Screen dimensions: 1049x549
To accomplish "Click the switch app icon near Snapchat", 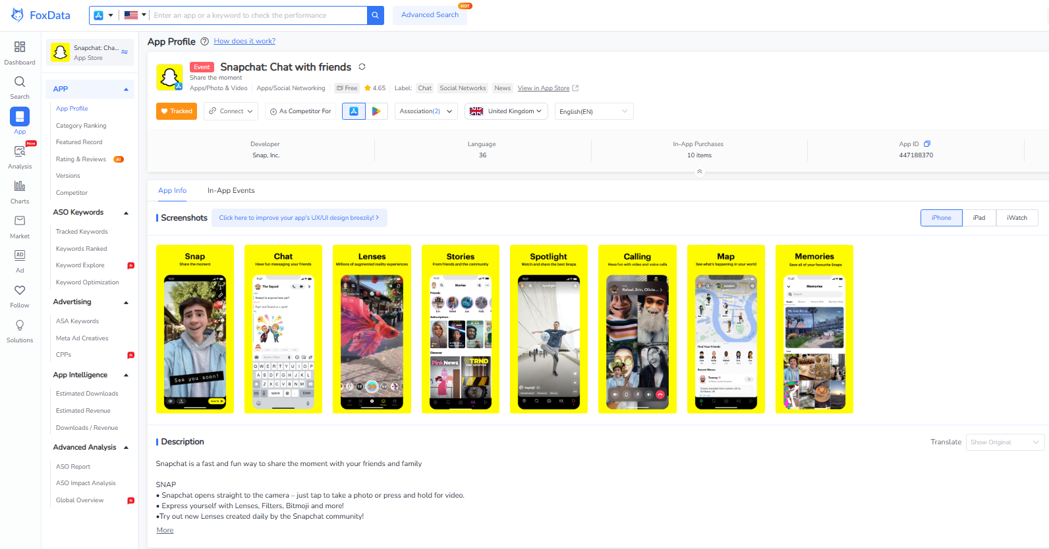I will [125, 52].
